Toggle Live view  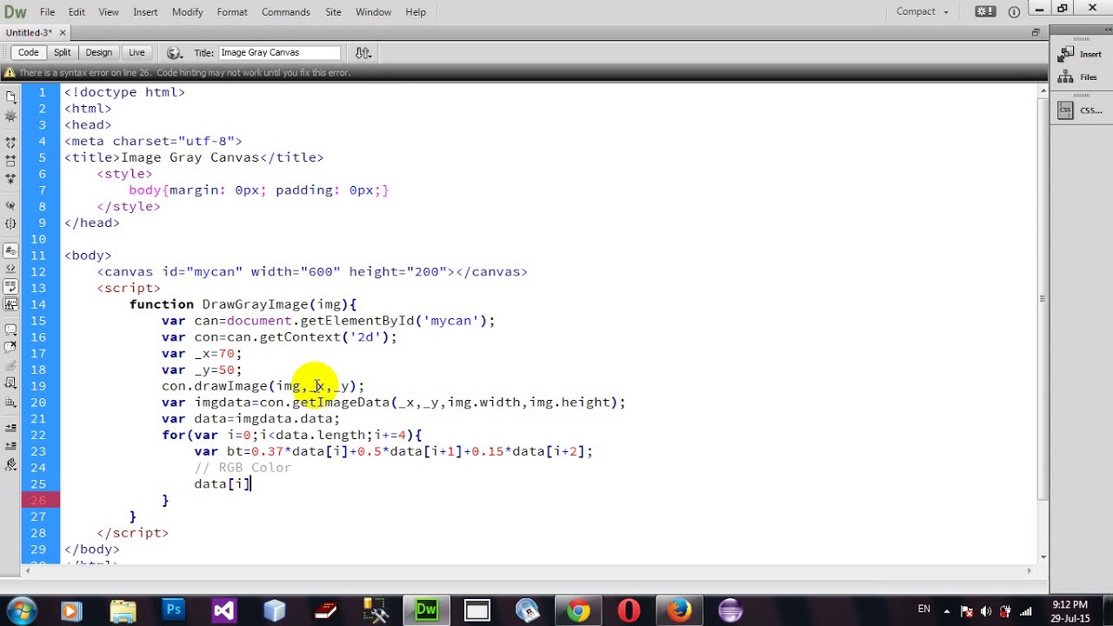click(x=137, y=52)
